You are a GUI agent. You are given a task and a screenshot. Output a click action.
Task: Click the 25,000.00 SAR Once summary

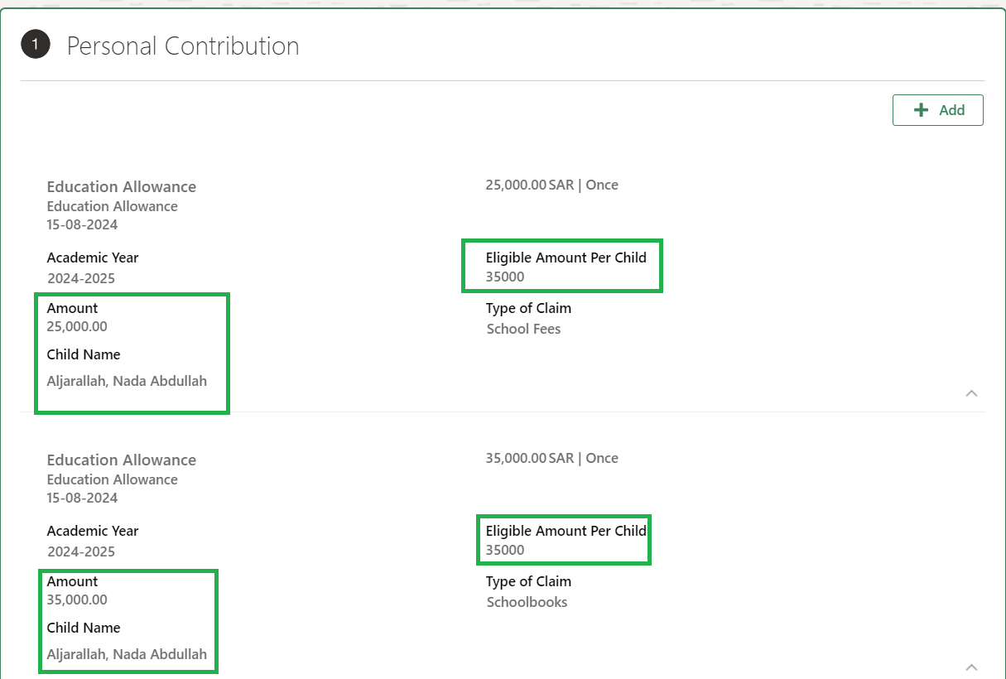[552, 185]
